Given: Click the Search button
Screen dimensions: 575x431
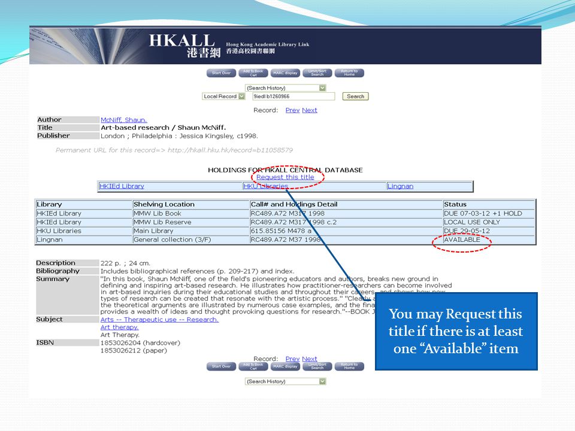Looking at the screenshot, I should coord(355,96).
